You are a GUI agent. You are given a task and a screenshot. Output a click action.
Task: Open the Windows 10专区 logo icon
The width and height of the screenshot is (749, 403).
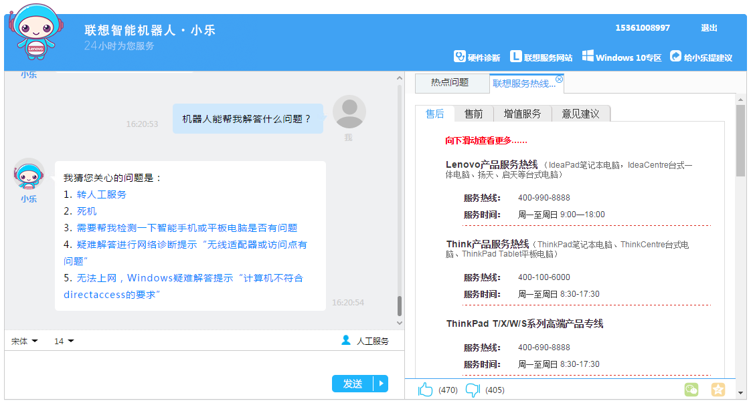tap(588, 55)
